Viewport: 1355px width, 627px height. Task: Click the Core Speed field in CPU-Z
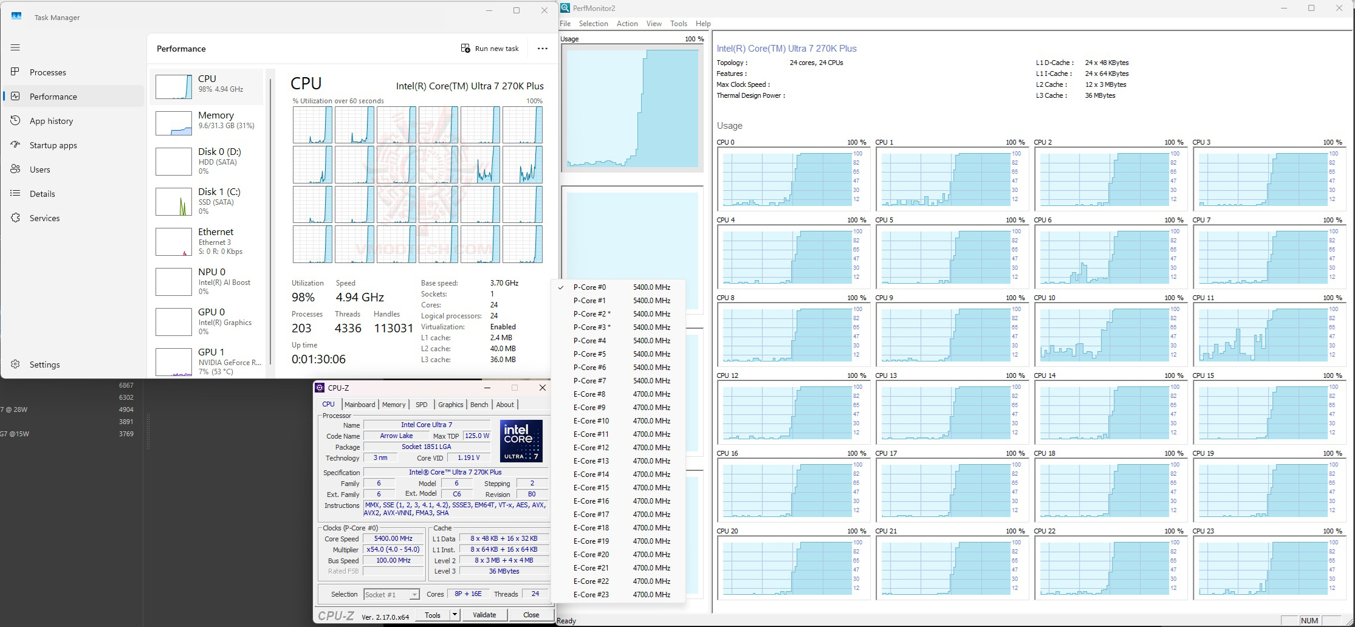pos(393,538)
